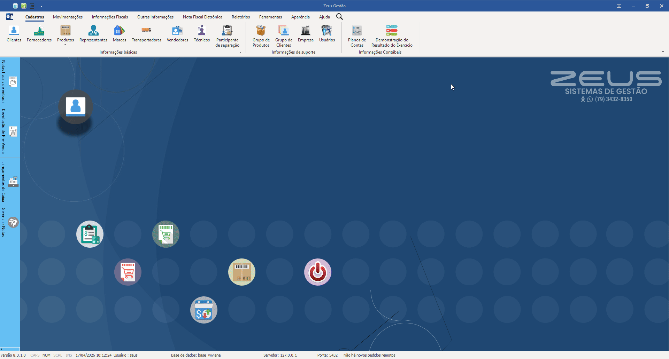Open the application menu button
Image resolution: width=669 pixels, height=359 pixels.
[x=10, y=17]
